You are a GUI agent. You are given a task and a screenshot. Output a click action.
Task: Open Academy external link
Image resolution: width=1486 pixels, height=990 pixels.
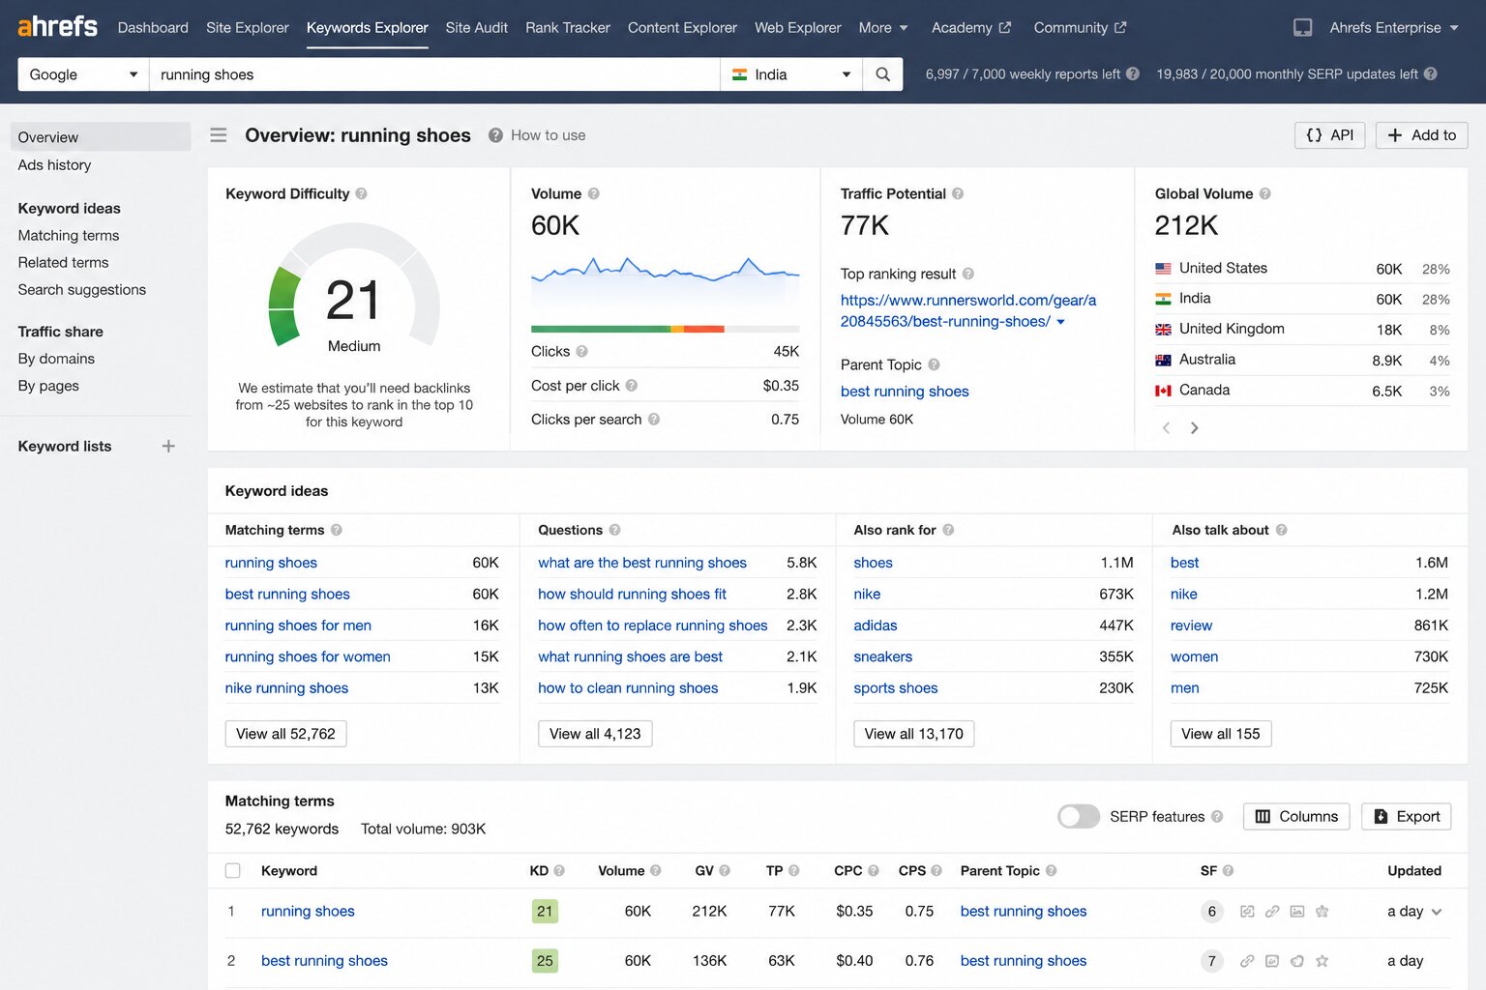coord(971,27)
